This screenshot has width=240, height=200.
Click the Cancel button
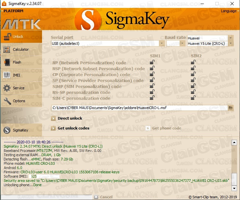click(103, 197)
